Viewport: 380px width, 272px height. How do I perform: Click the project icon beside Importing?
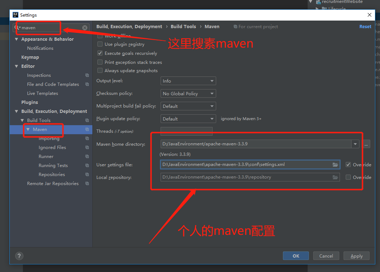(x=87, y=138)
